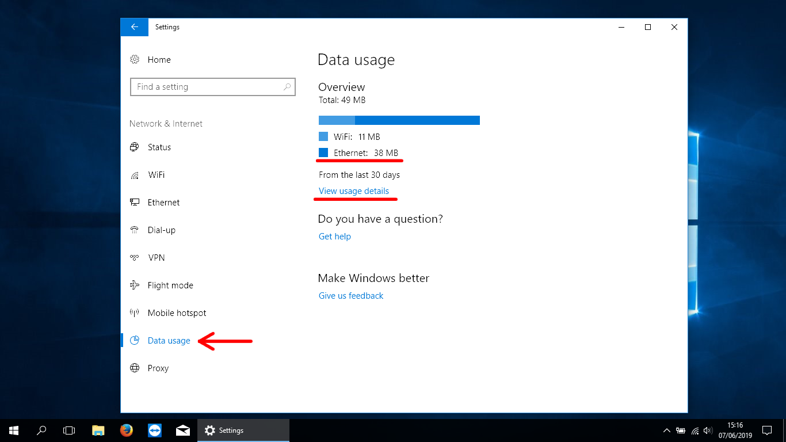Click the 'WiFi: 11 MB' text
This screenshot has height=442, width=786.
pyautogui.click(x=357, y=137)
